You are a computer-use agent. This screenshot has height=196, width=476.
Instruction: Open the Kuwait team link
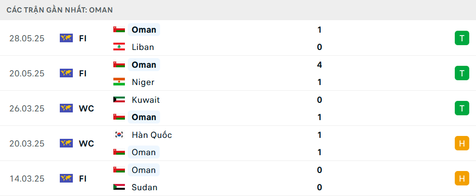[146, 100]
